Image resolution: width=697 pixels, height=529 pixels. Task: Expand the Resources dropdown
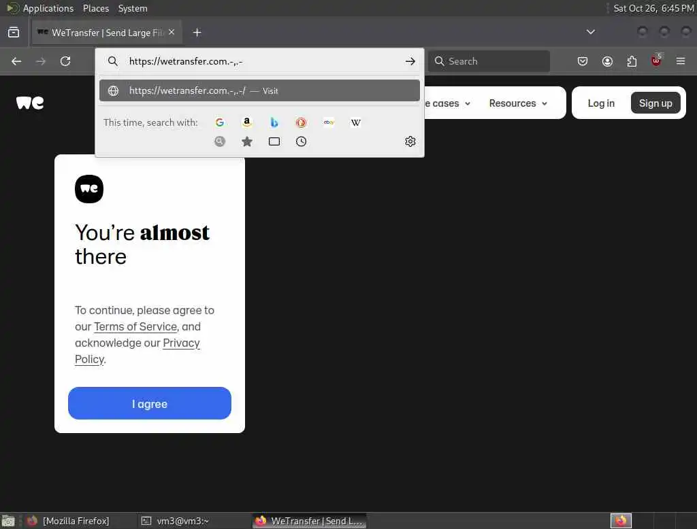[x=518, y=103]
